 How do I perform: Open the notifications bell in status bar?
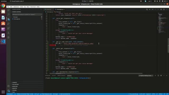(167, 94)
